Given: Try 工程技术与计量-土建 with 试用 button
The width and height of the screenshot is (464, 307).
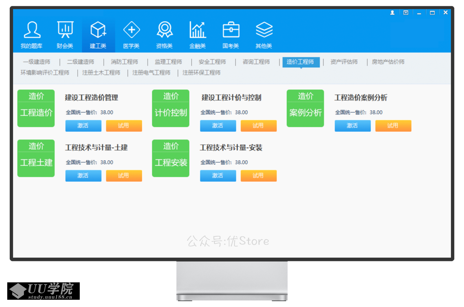Looking at the screenshot, I should click(x=124, y=176).
